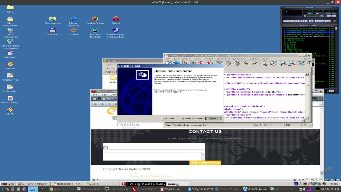Follow the Terms of Use link
Image resolution: width=341 pixels, height=192 pixels.
(161, 176)
